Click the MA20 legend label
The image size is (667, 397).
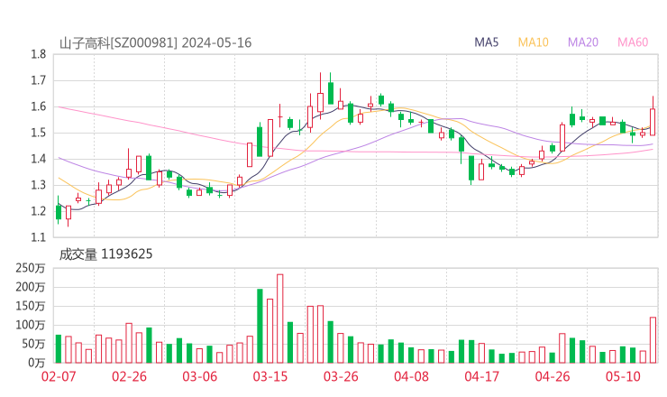[x=583, y=42]
